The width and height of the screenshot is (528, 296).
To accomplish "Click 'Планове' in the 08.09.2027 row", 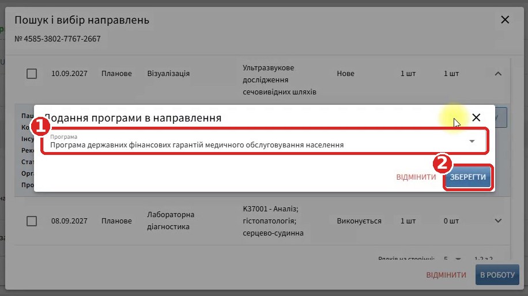I will coord(116,221).
